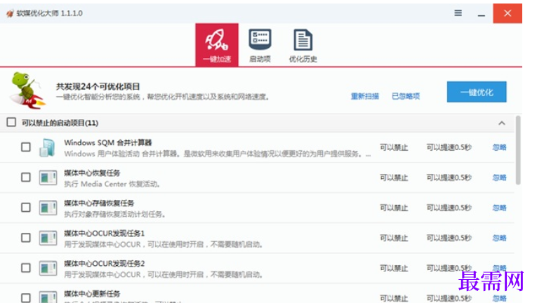The height and width of the screenshot is (303, 537).
Task: Click the vertical scrollbar thumb
Action: 518,150
